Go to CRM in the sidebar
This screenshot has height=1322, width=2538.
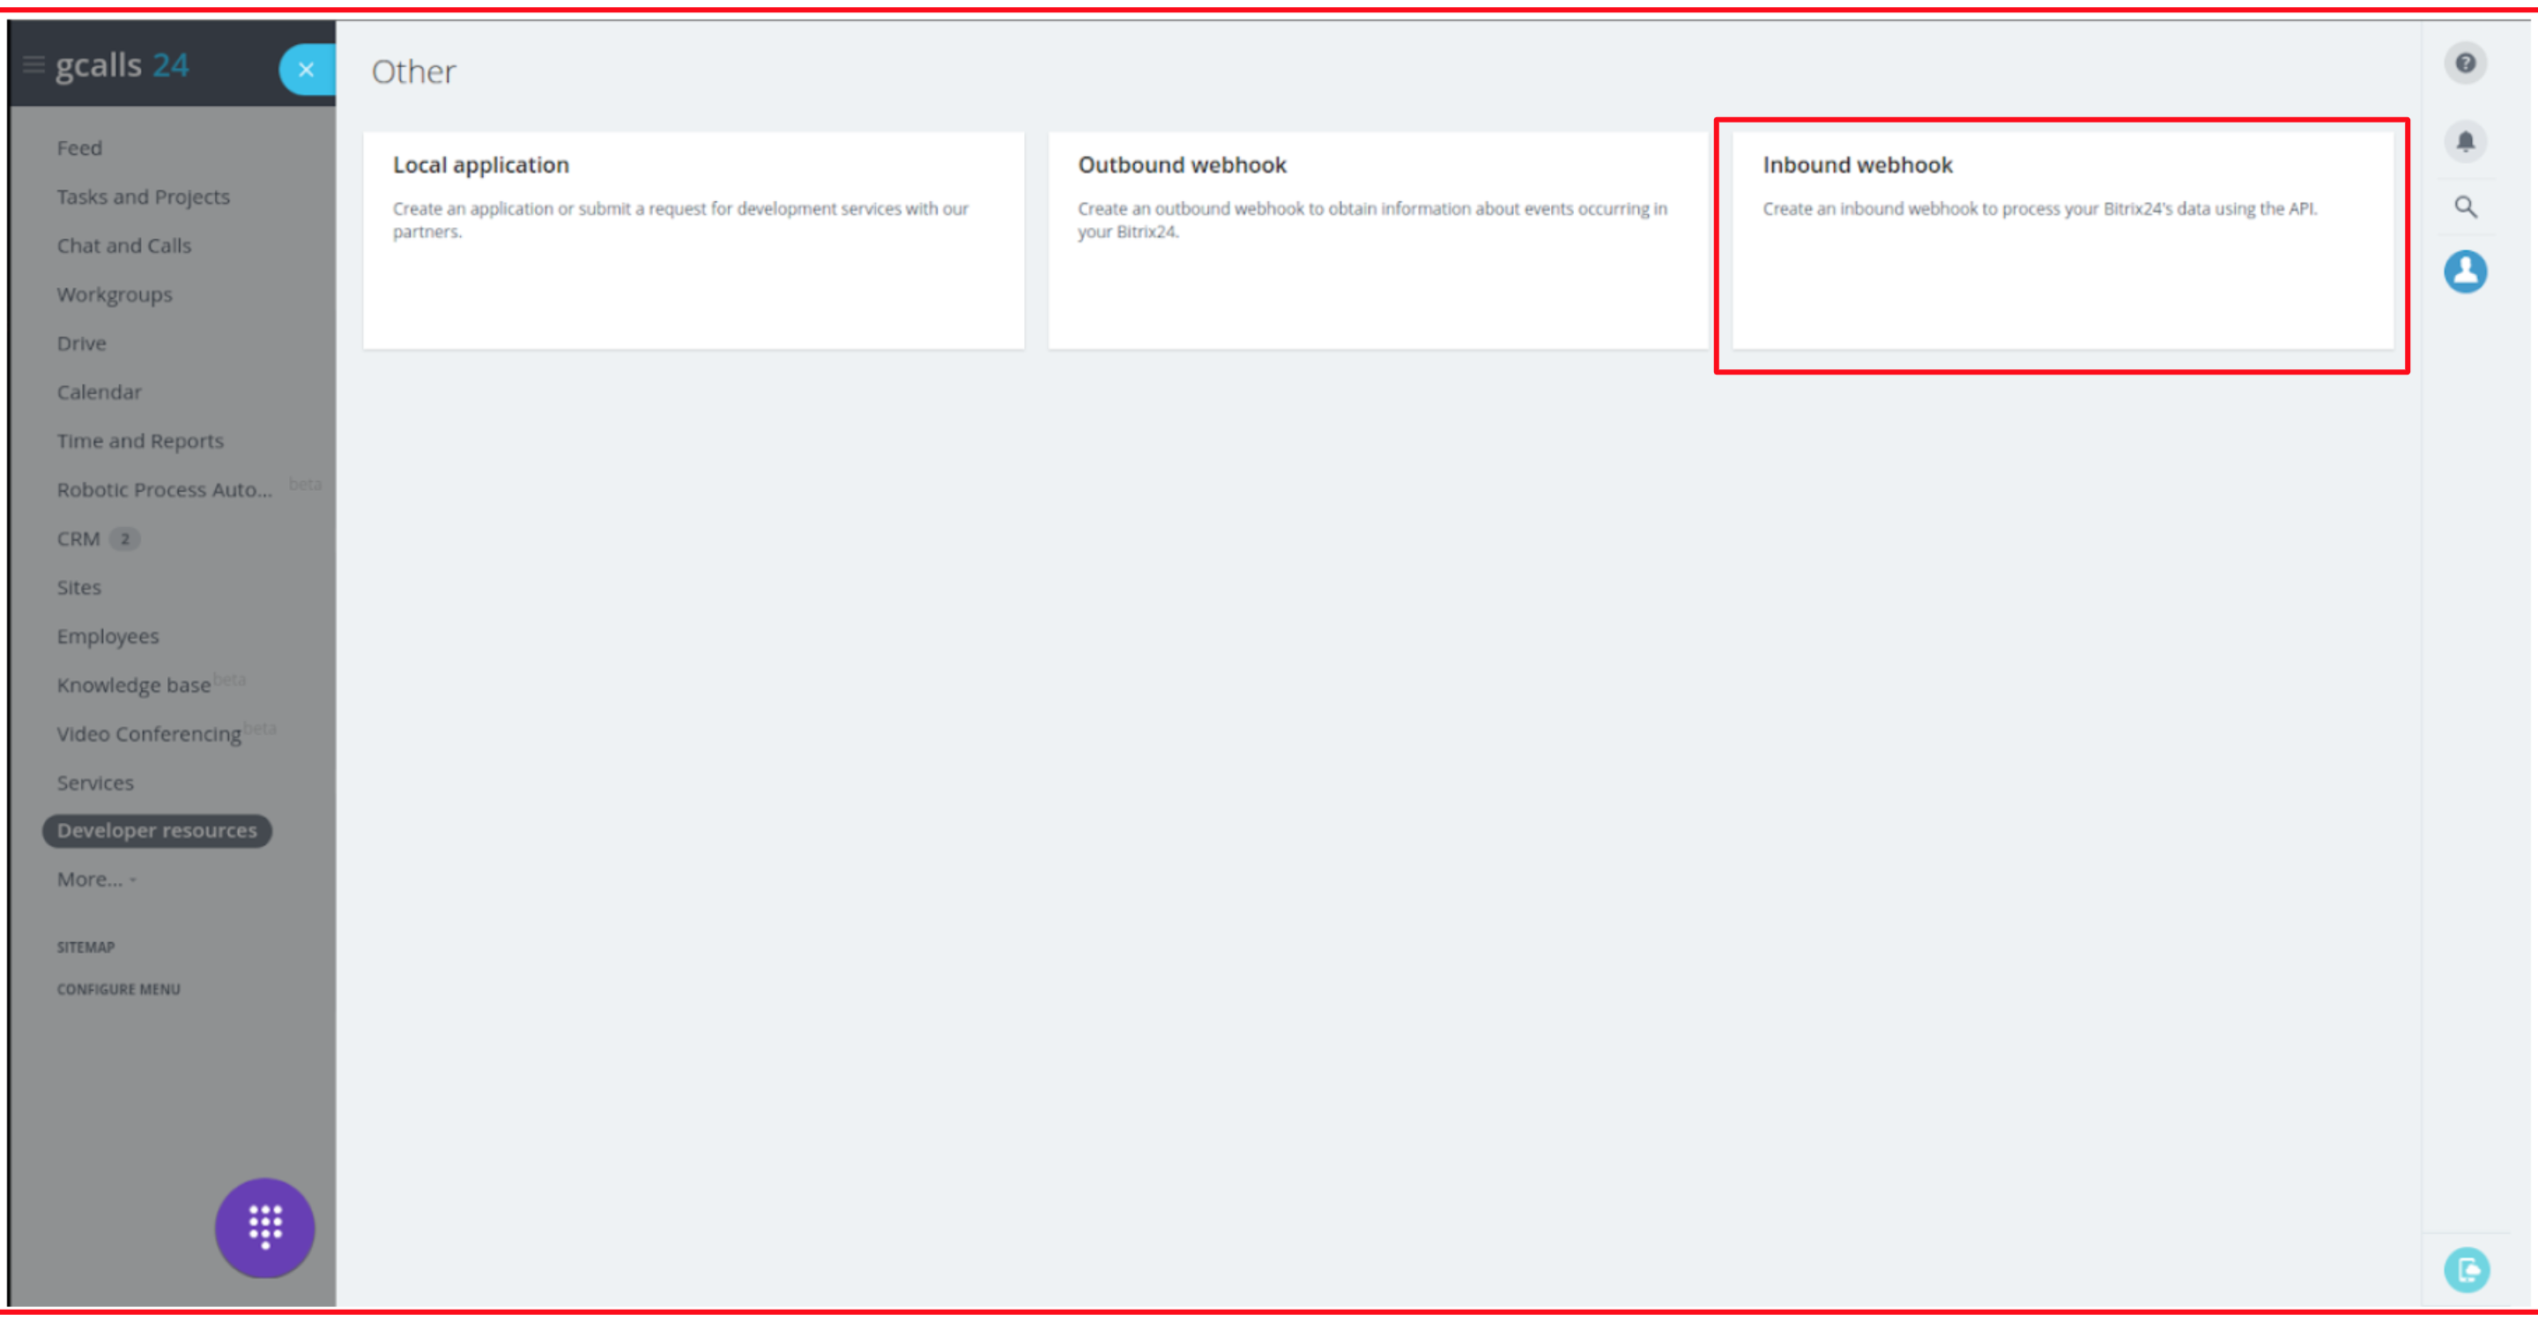click(x=78, y=538)
